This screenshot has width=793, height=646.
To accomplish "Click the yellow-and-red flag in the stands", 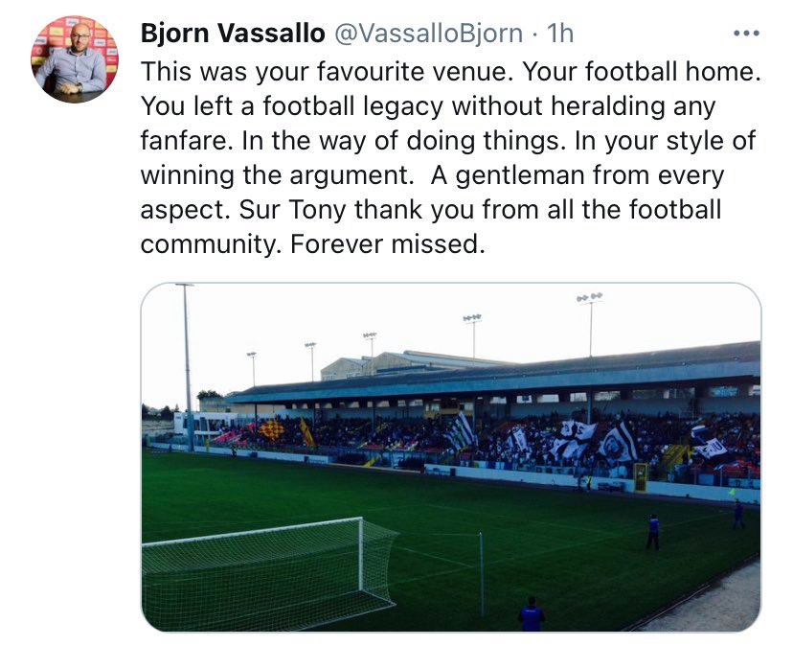I will click(x=273, y=430).
